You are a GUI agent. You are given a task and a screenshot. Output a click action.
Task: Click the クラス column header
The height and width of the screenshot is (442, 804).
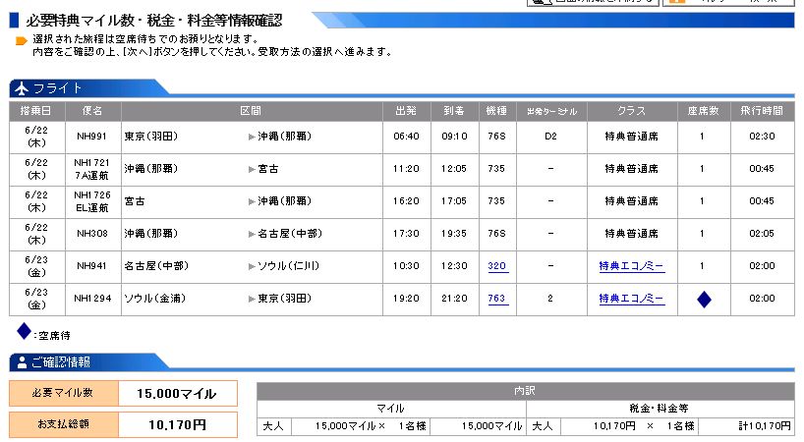(x=631, y=111)
